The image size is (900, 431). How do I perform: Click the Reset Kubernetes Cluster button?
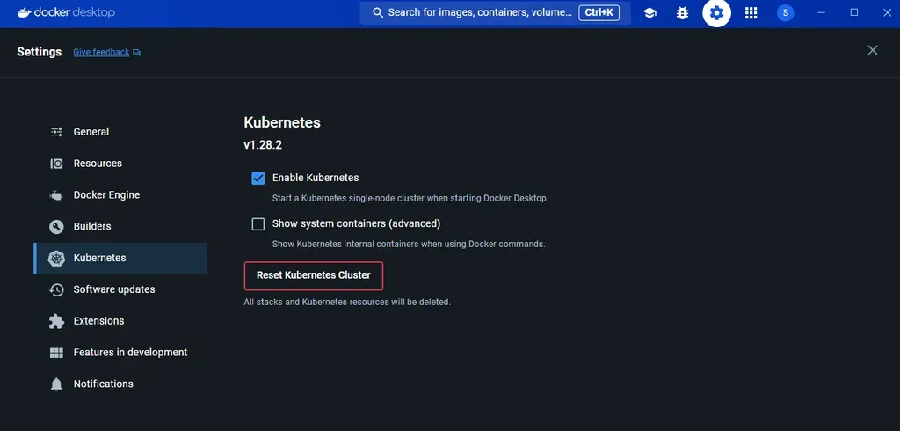pyautogui.click(x=314, y=275)
